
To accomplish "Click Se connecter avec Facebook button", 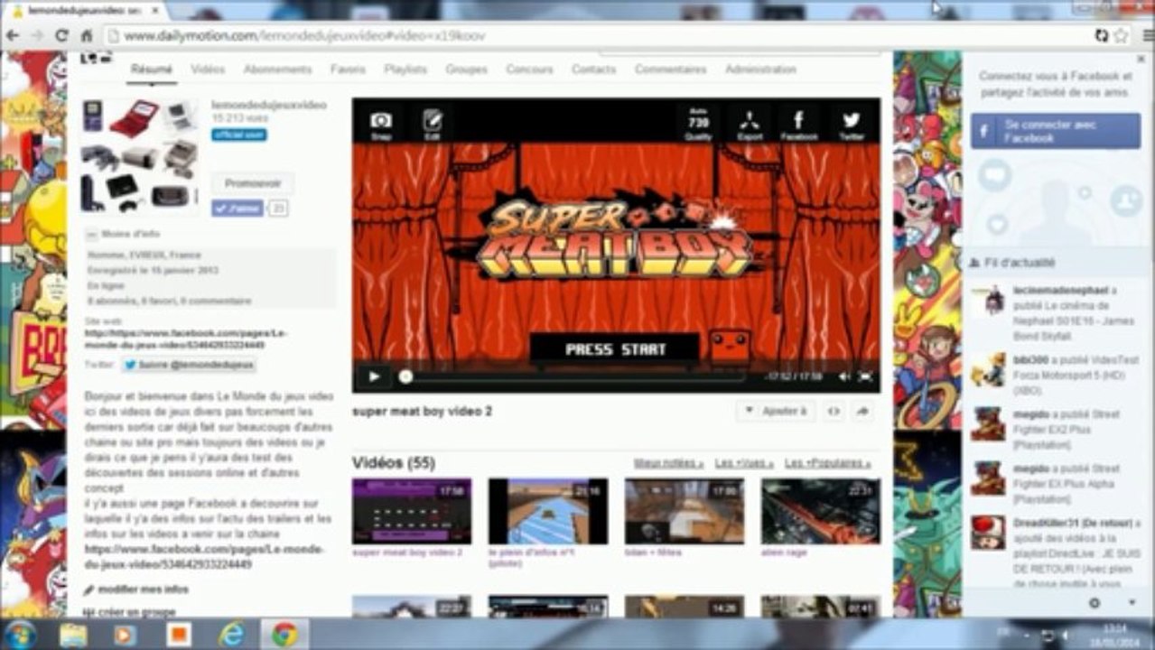I will tap(1056, 131).
